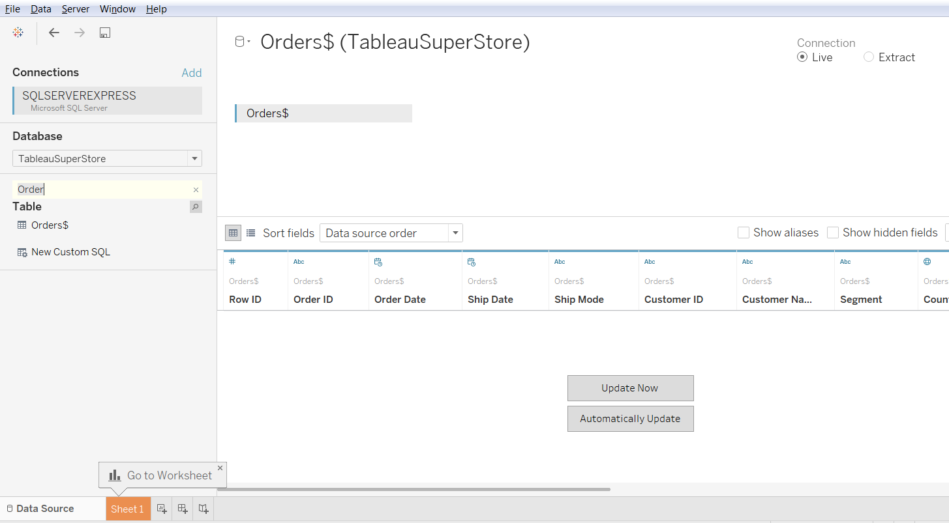The width and height of the screenshot is (949, 523).
Task: Change Abc data type icon for Segment
Action: click(x=845, y=262)
